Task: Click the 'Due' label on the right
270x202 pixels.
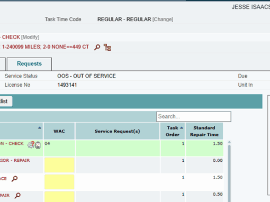Action: (x=242, y=76)
